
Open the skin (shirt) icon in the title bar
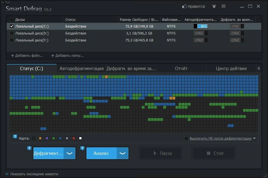click(x=214, y=6)
